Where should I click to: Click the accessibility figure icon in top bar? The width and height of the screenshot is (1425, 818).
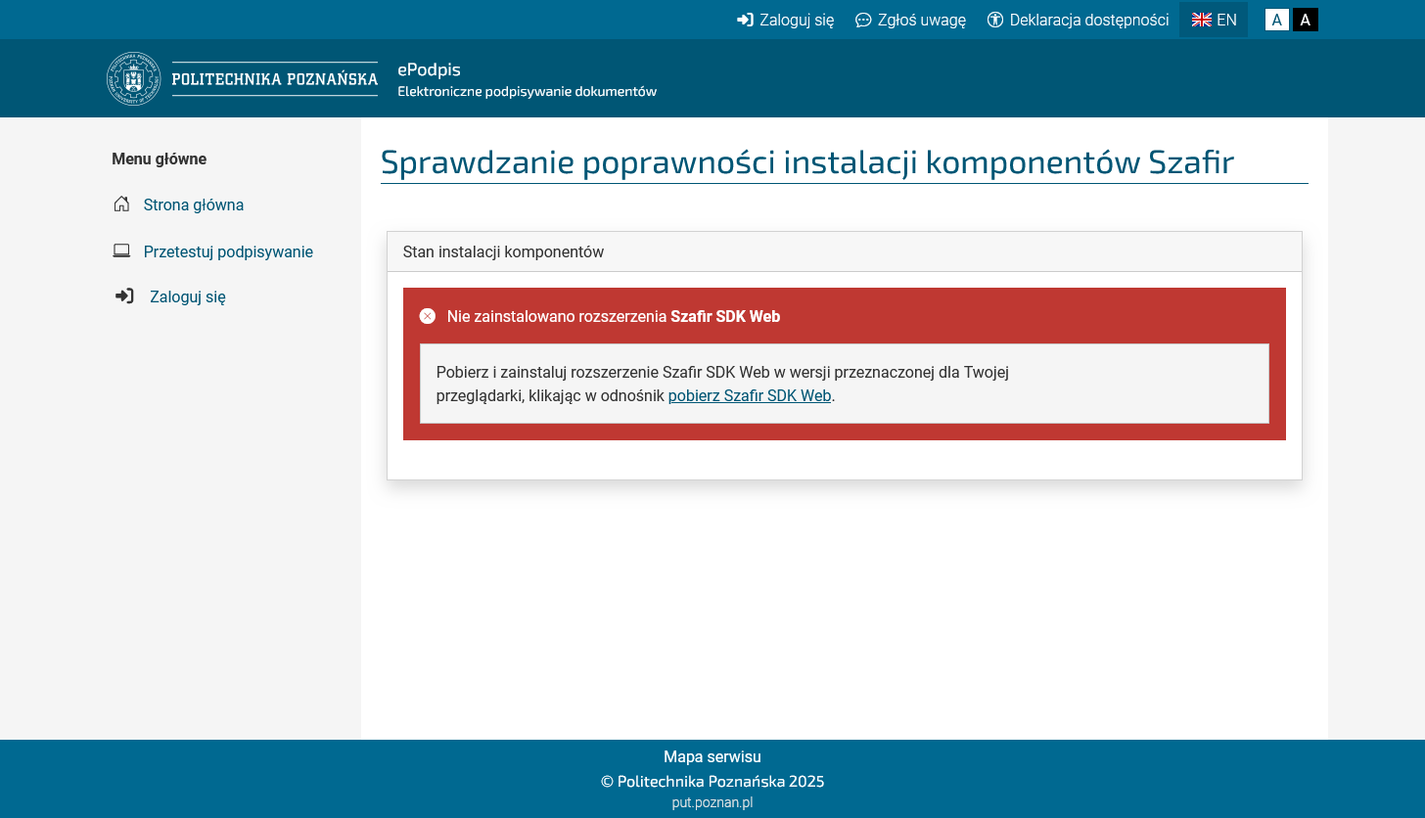[x=995, y=21]
